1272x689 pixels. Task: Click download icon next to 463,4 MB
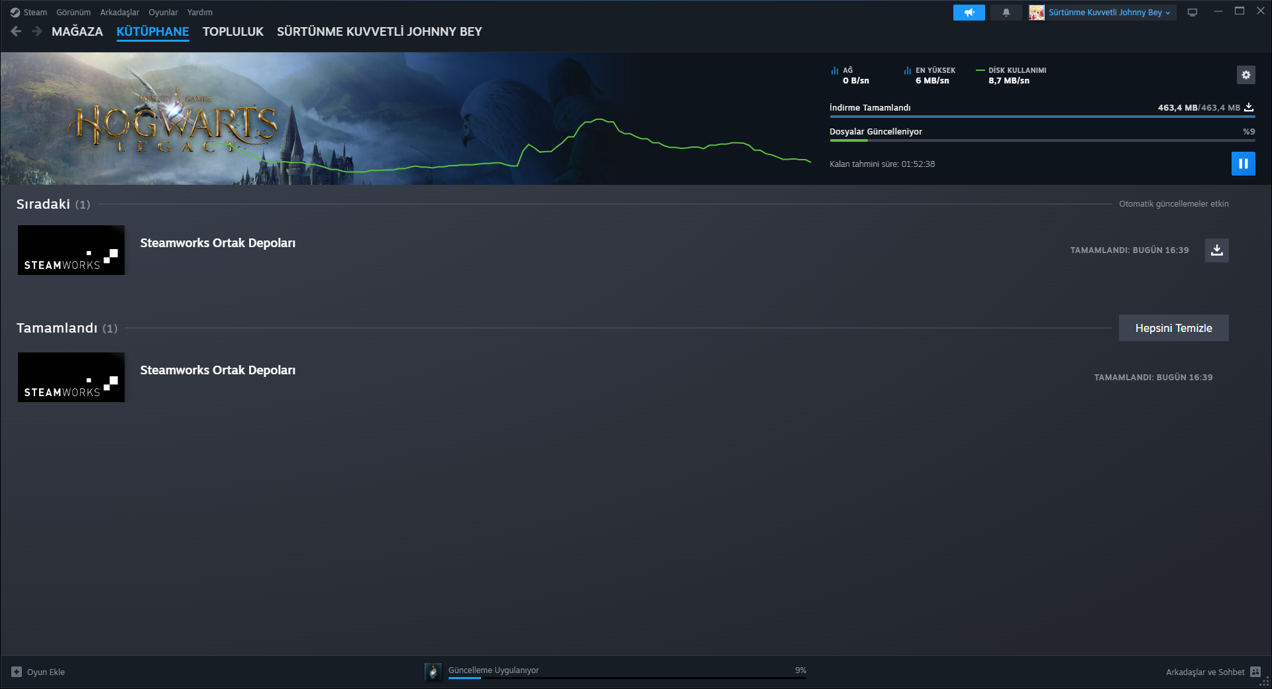1249,107
